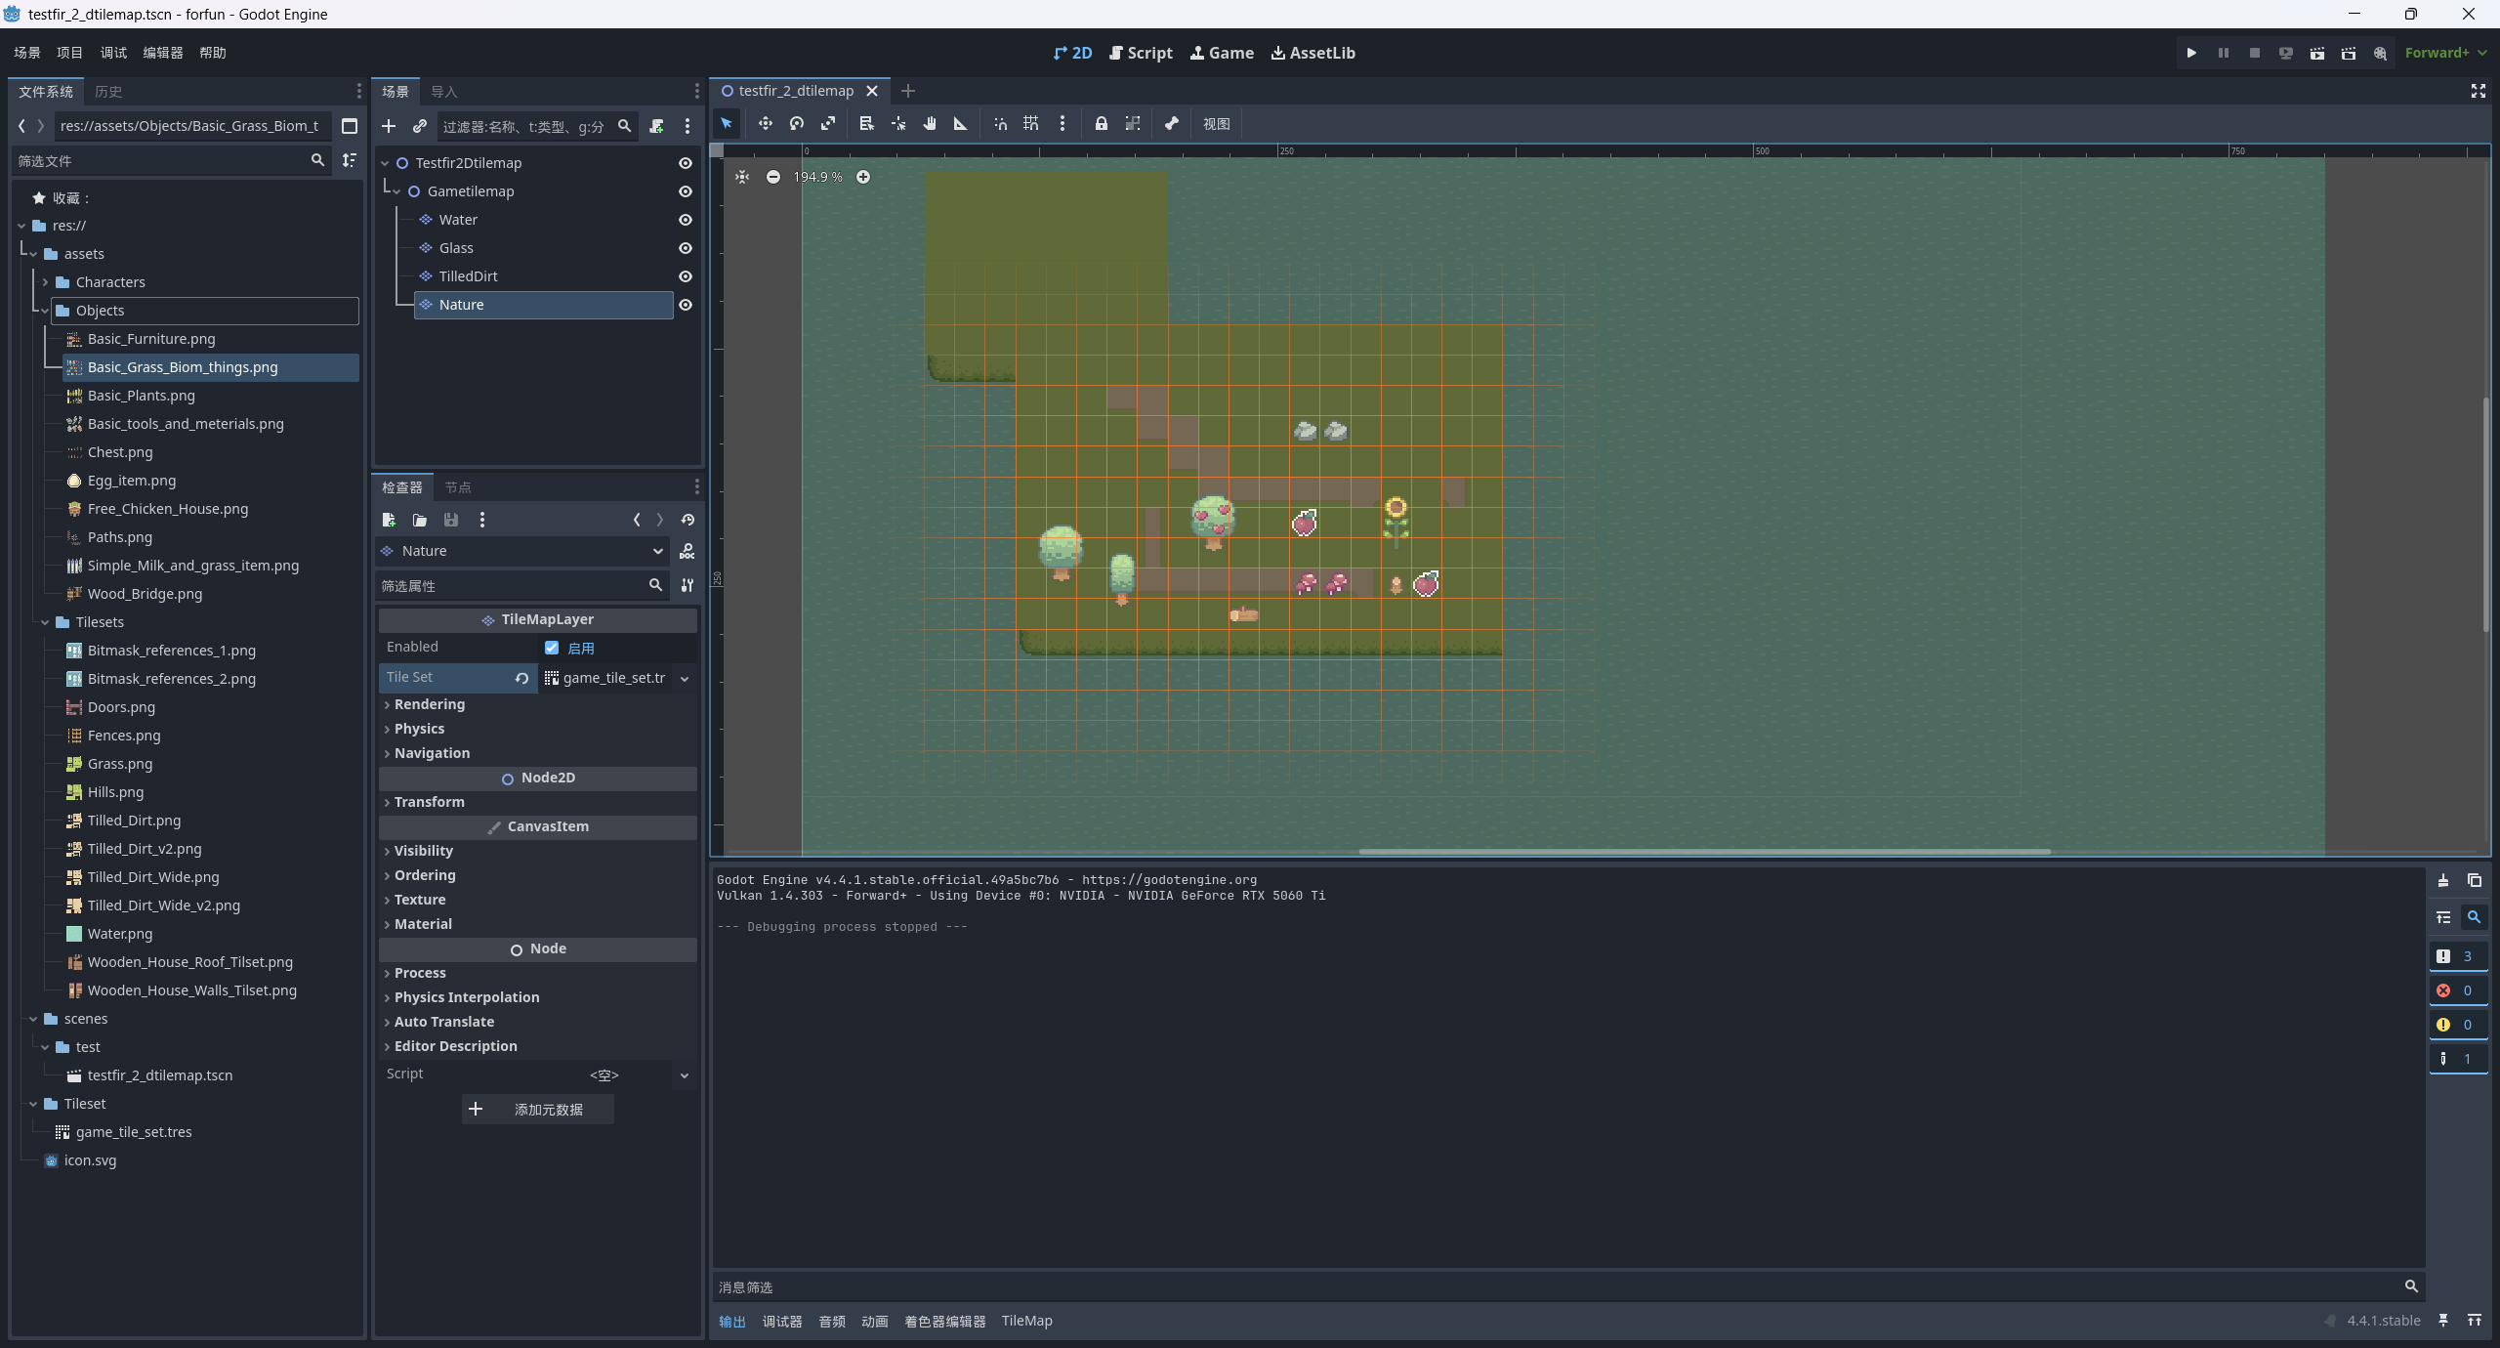Click the 添加元数据 add metadata button

(537, 1110)
